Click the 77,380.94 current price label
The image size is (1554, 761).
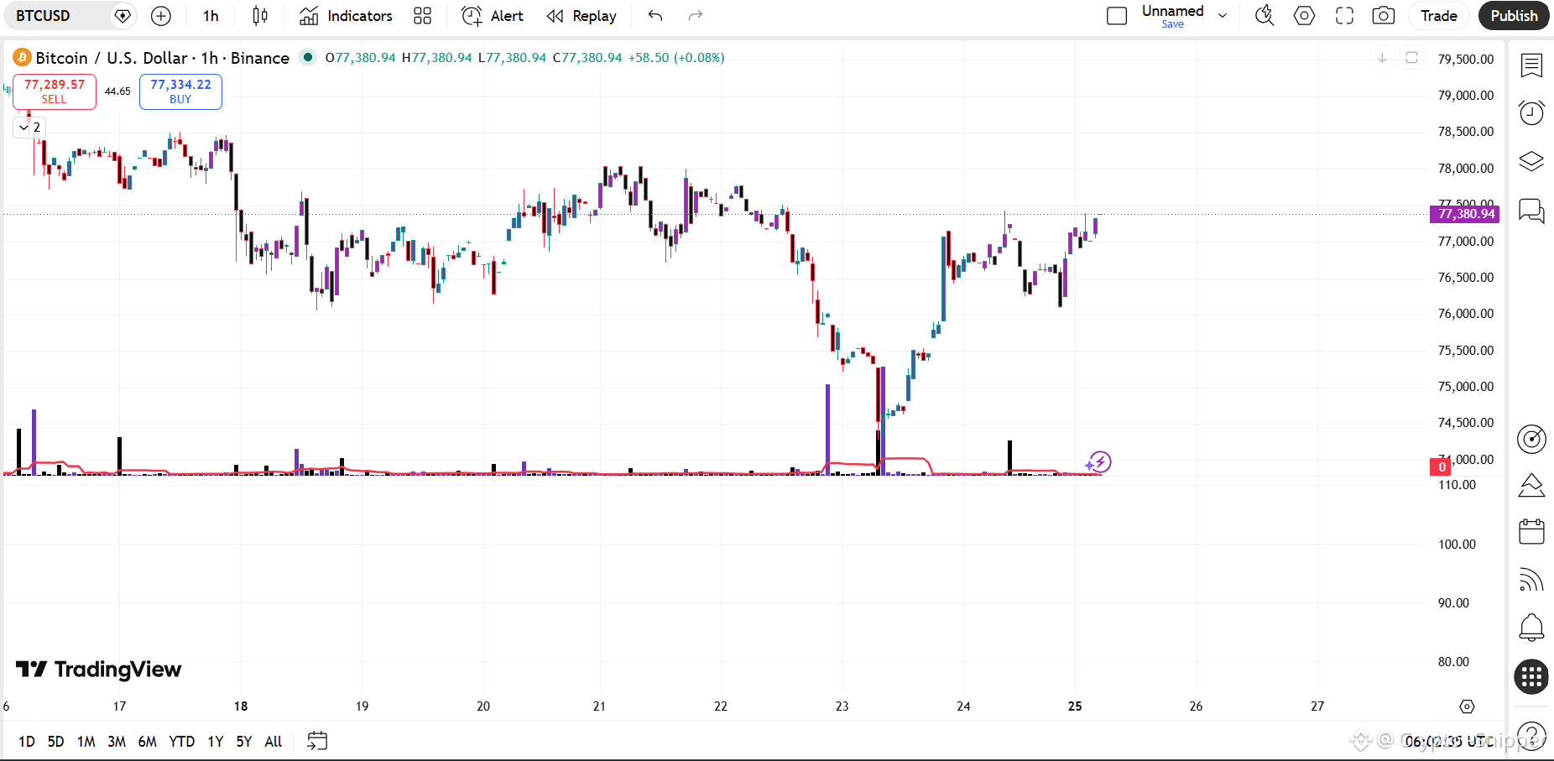pos(1465,214)
